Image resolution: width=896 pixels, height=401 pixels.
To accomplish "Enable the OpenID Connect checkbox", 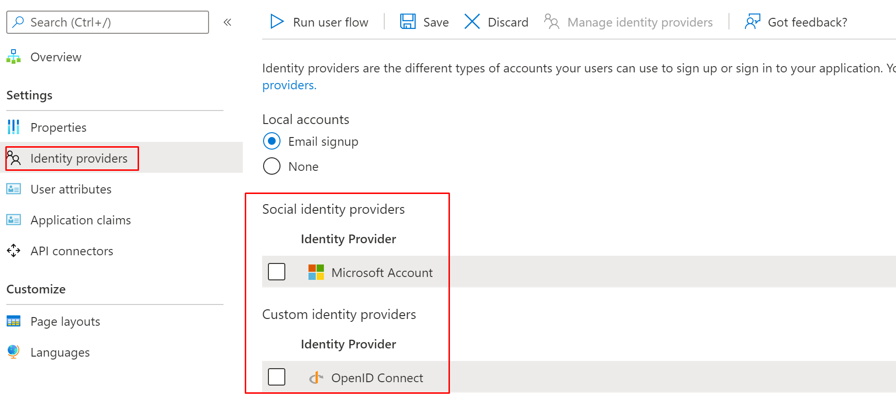I will coord(277,377).
